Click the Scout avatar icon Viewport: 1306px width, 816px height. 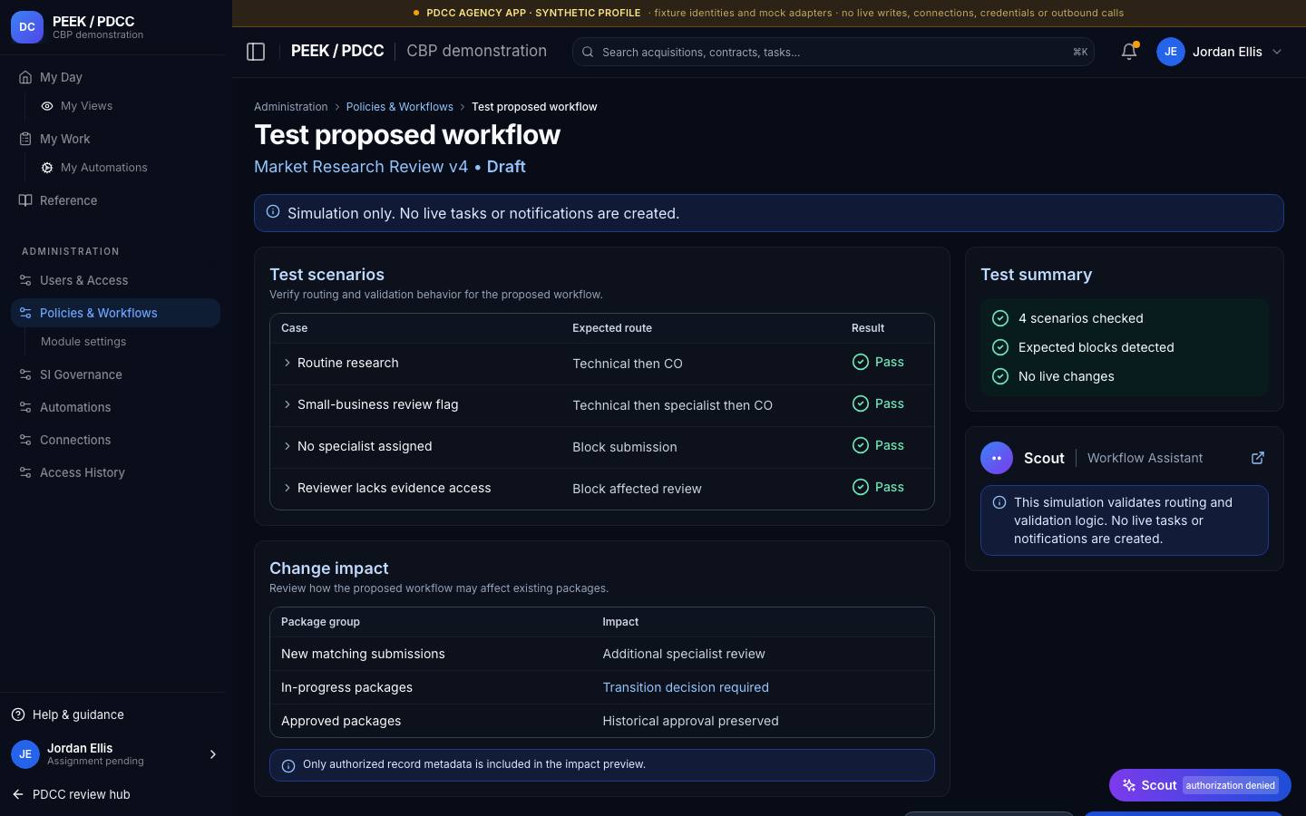[x=997, y=458]
